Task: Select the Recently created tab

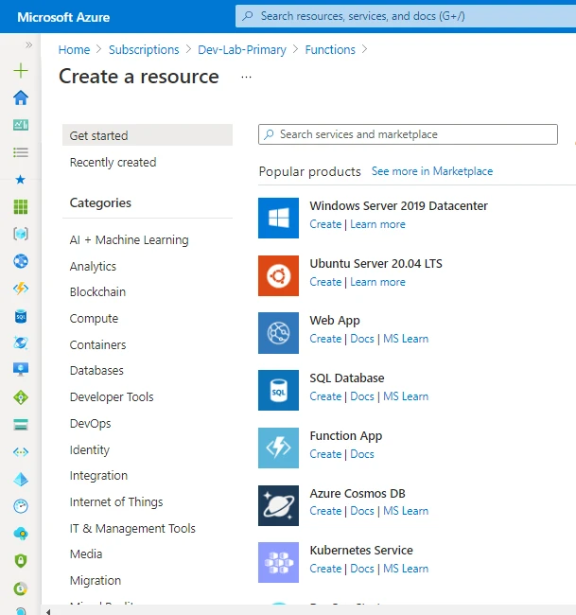Action: point(113,162)
